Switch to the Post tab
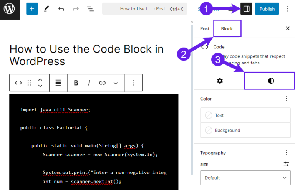Image resolution: width=295 pixels, height=190 pixels. (x=205, y=29)
